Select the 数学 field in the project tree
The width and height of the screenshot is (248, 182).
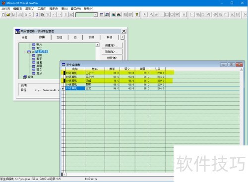pos(39,59)
